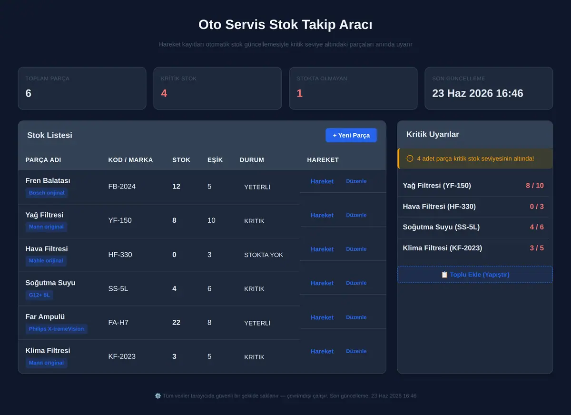Click the 0 / 3 stock ratio
571x415 pixels.
pyautogui.click(x=537, y=207)
